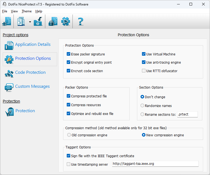This screenshot has width=210, height=175.
Task: Click the .prtect section name field
Action: point(187,114)
